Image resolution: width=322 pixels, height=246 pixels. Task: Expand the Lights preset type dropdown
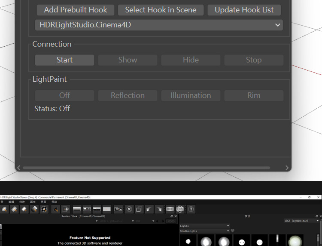(204, 226)
